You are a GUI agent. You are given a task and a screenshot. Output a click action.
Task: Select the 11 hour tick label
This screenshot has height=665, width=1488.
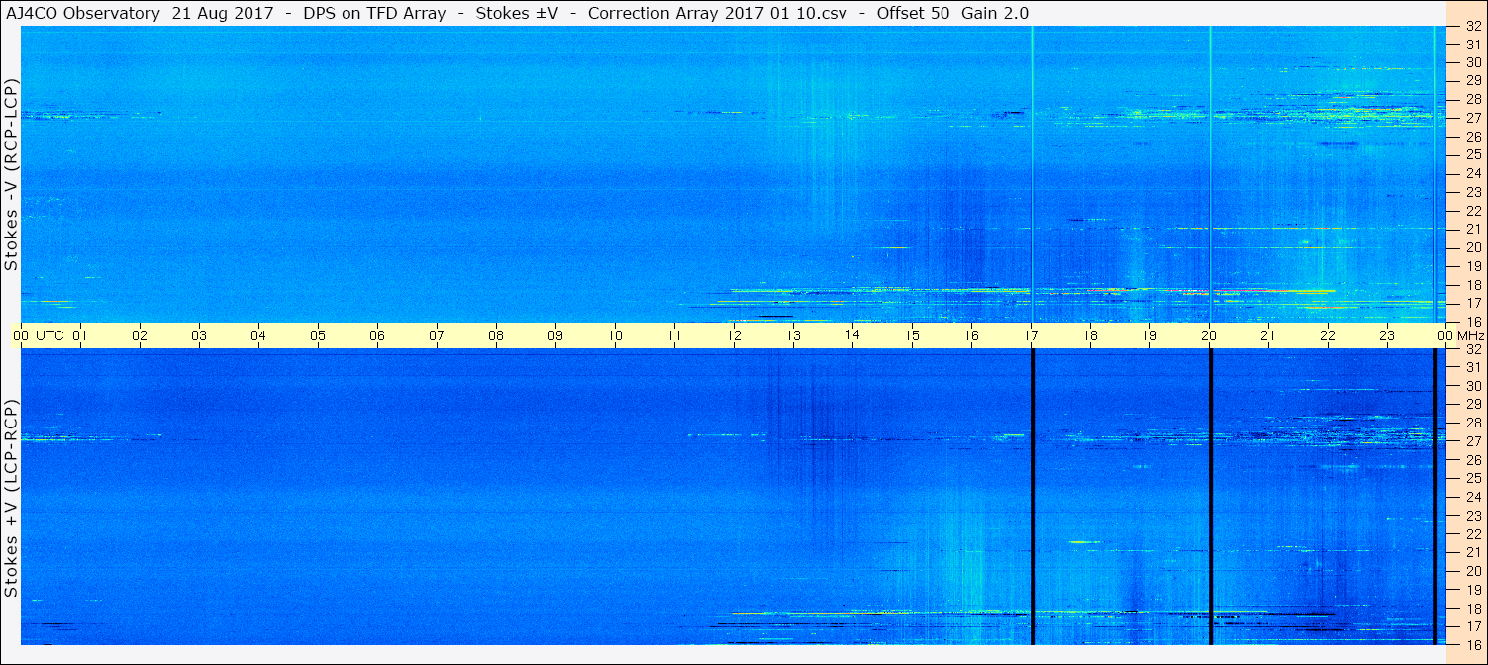pos(674,336)
